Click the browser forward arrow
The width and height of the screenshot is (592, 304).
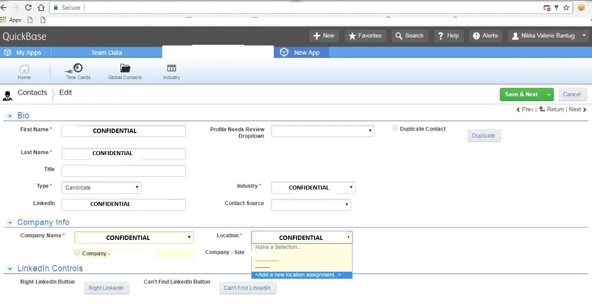(x=16, y=8)
